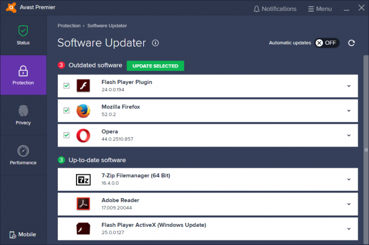Image resolution: width=369 pixels, height=245 pixels.
Task: Expand the Opera entry details
Action: coord(349,135)
